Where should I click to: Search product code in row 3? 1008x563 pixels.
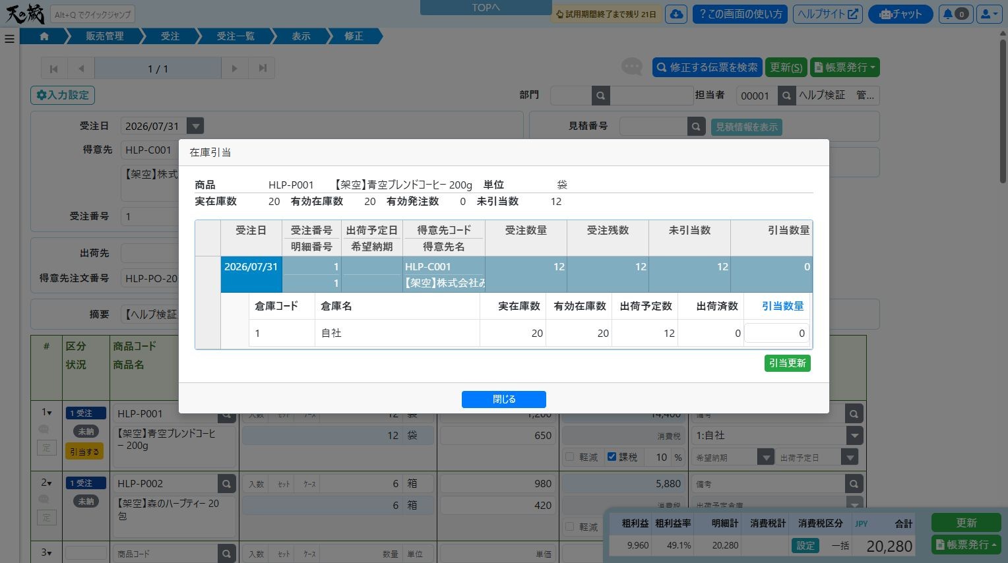(x=226, y=554)
